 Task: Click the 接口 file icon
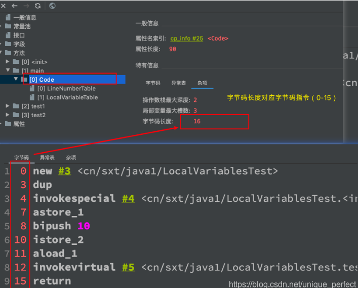coord(8,35)
